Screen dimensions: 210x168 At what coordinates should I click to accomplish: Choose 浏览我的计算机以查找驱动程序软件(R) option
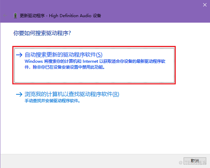(72, 94)
